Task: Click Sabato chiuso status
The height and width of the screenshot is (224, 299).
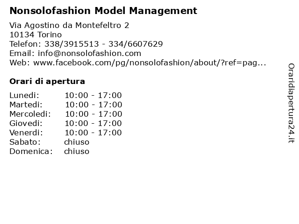Action: 77,142
